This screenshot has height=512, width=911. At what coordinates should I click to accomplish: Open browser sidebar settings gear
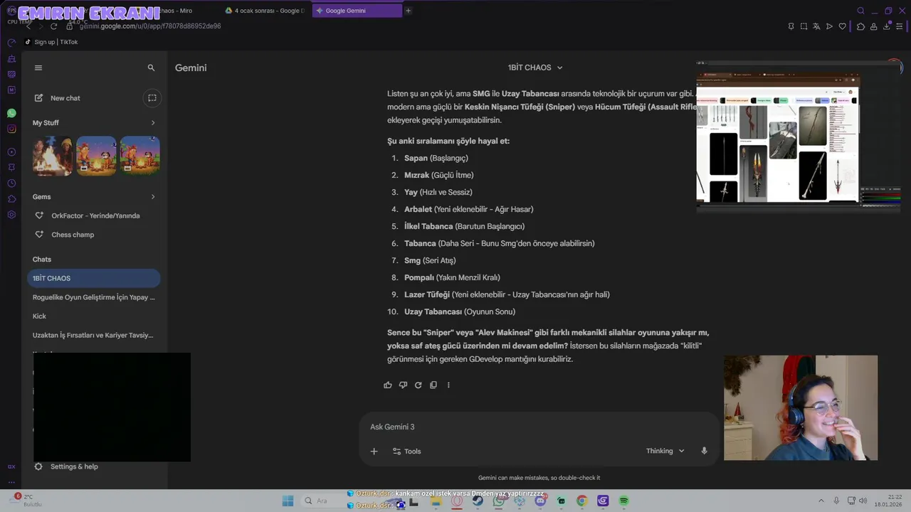pos(11,215)
